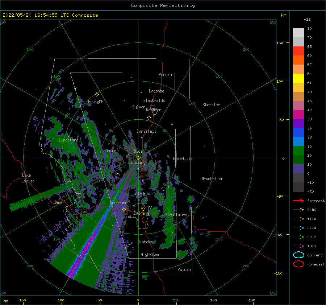Click the Sundre label
Screen dimensions: 326x305
coord(110,150)
